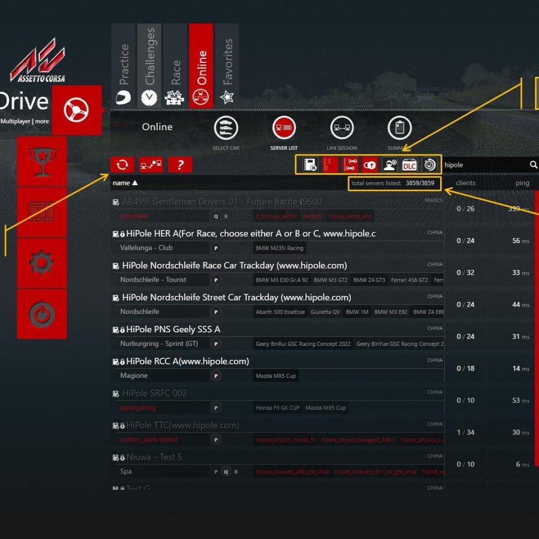Click the Multiplayer | more link
539x539 pixels.
pyautogui.click(x=25, y=121)
